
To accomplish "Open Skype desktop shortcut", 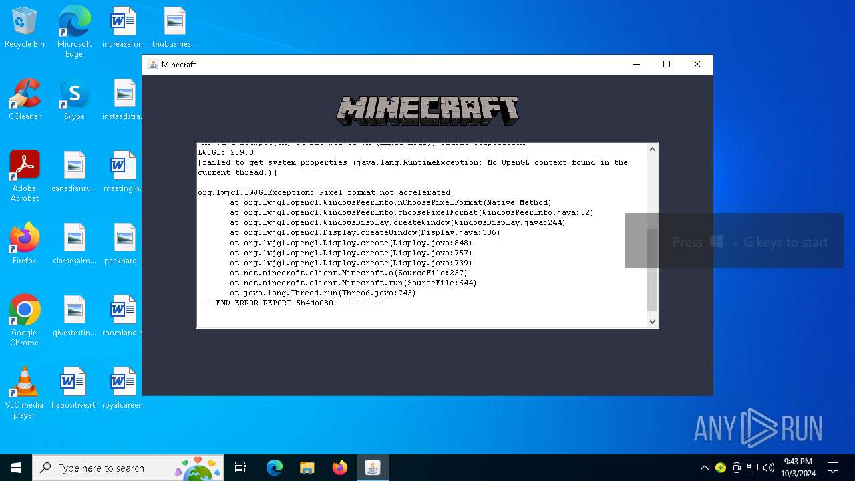I will click(74, 100).
